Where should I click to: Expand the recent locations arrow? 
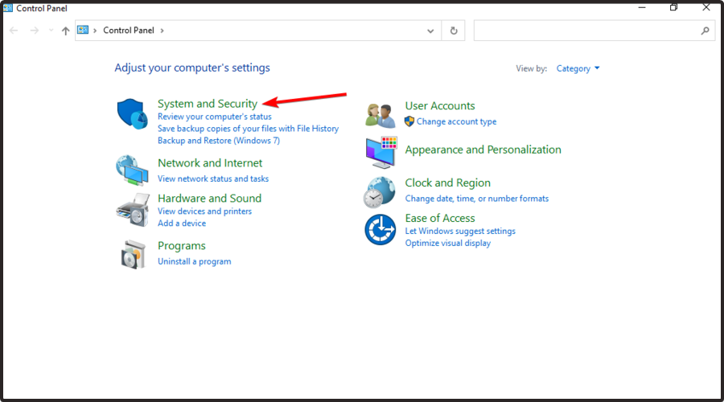[51, 31]
